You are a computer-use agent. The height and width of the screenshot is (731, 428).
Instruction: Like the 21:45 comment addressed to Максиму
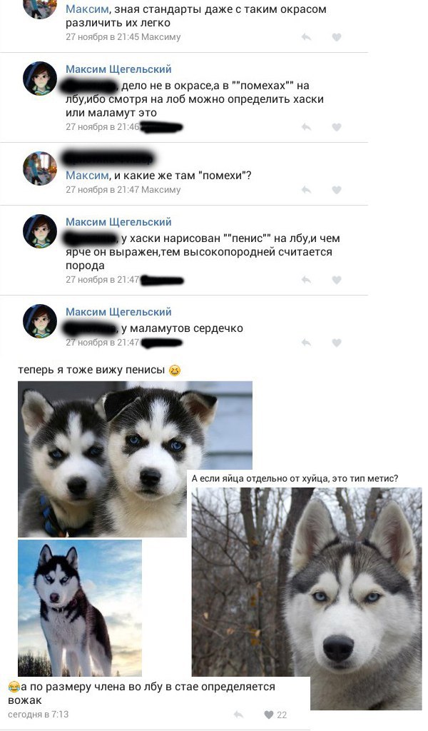337,37
